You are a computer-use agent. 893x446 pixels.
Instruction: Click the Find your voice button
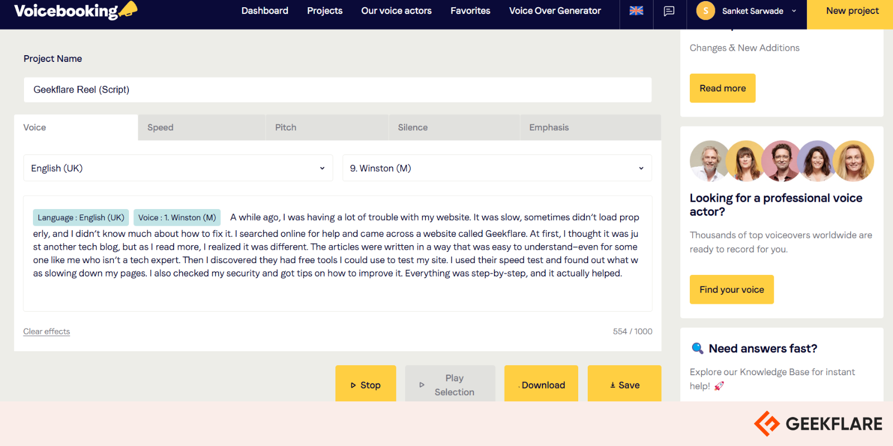[732, 289]
